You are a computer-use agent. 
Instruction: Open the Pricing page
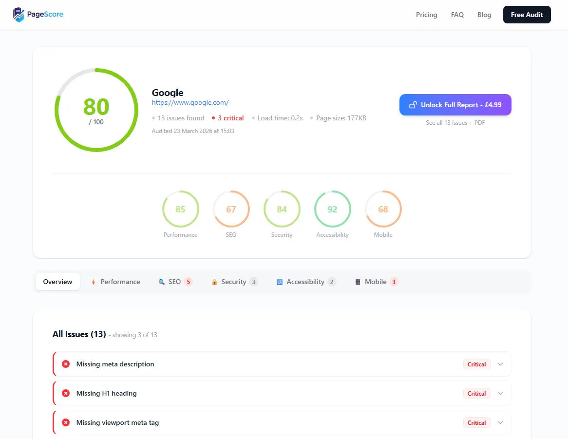(426, 15)
